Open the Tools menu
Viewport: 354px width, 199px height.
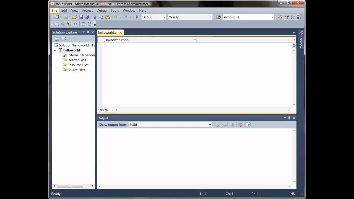coord(115,11)
